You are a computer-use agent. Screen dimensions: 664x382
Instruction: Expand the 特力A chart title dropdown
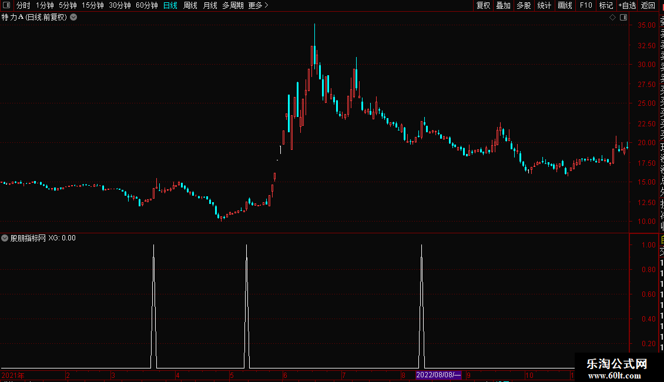(x=73, y=18)
